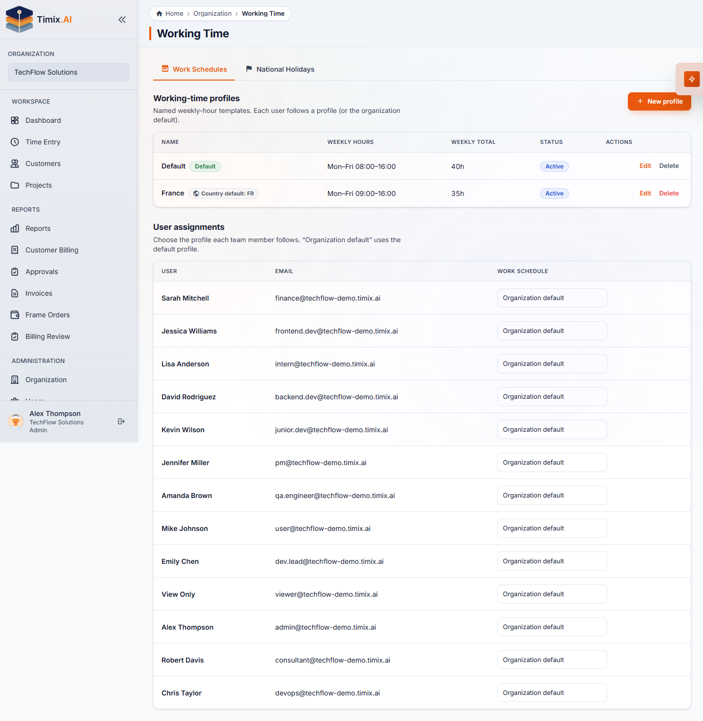Collapse the sidebar with double-chevron icon
The image size is (703, 721).
(122, 20)
